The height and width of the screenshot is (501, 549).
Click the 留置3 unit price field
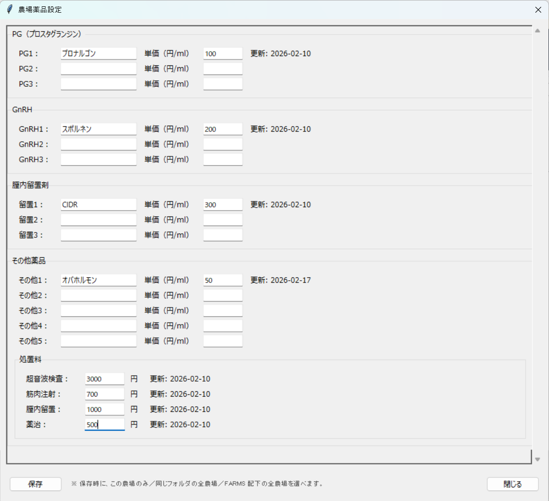coord(223,235)
